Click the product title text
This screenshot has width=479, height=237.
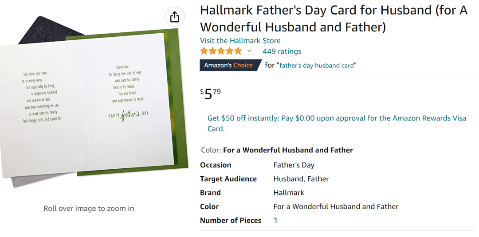click(334, 19)
